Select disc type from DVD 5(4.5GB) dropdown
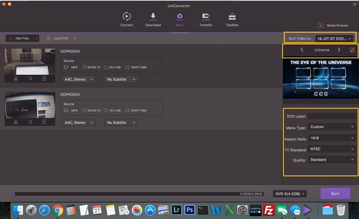 [x=290, y=194]
